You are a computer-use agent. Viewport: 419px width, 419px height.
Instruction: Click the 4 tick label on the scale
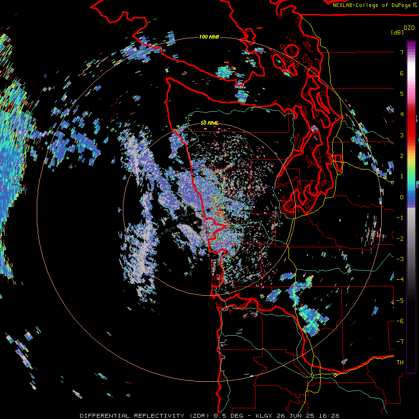(x=402, y=115)
